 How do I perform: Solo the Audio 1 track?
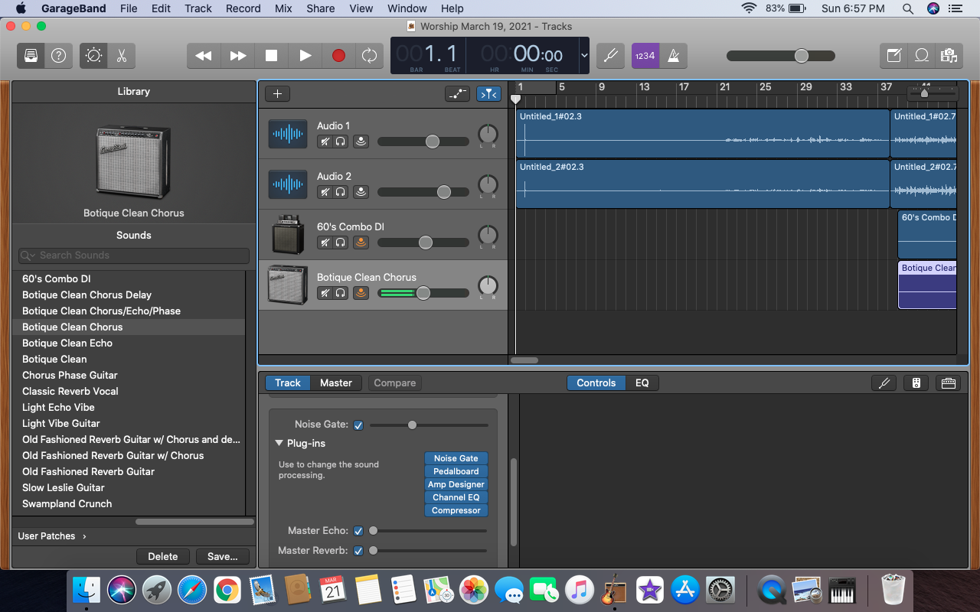coord(340,142)
